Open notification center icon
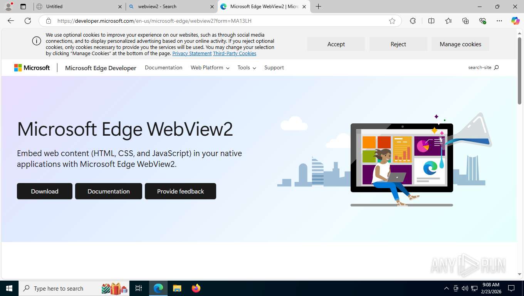The image size is (524, 296). click(511, 288)
